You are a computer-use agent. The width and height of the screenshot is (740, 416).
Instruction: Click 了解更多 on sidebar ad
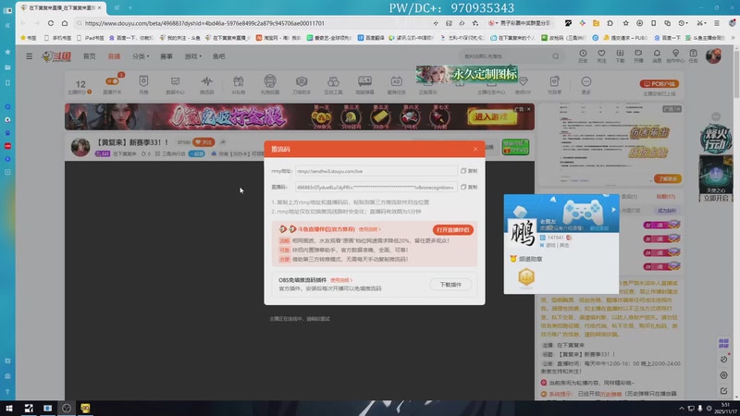click(x=667, y=179)
